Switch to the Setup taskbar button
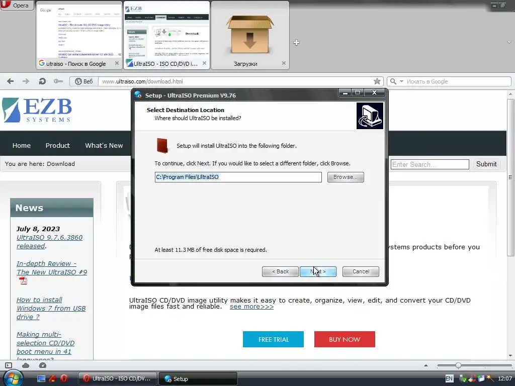Viewport: 515px width, 386px height. pos(198,378)
